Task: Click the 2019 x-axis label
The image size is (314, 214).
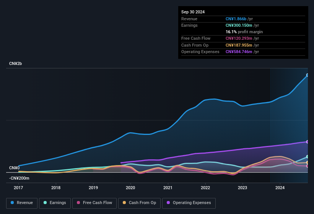Action: point(93,188)
